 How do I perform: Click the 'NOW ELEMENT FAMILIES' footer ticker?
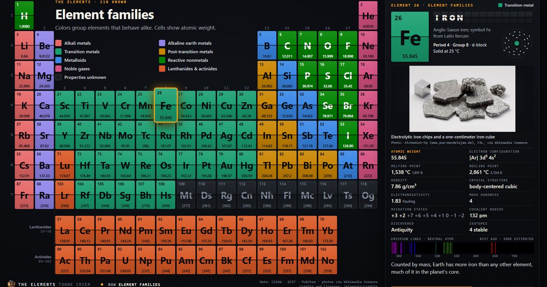(x=134, y=284)
